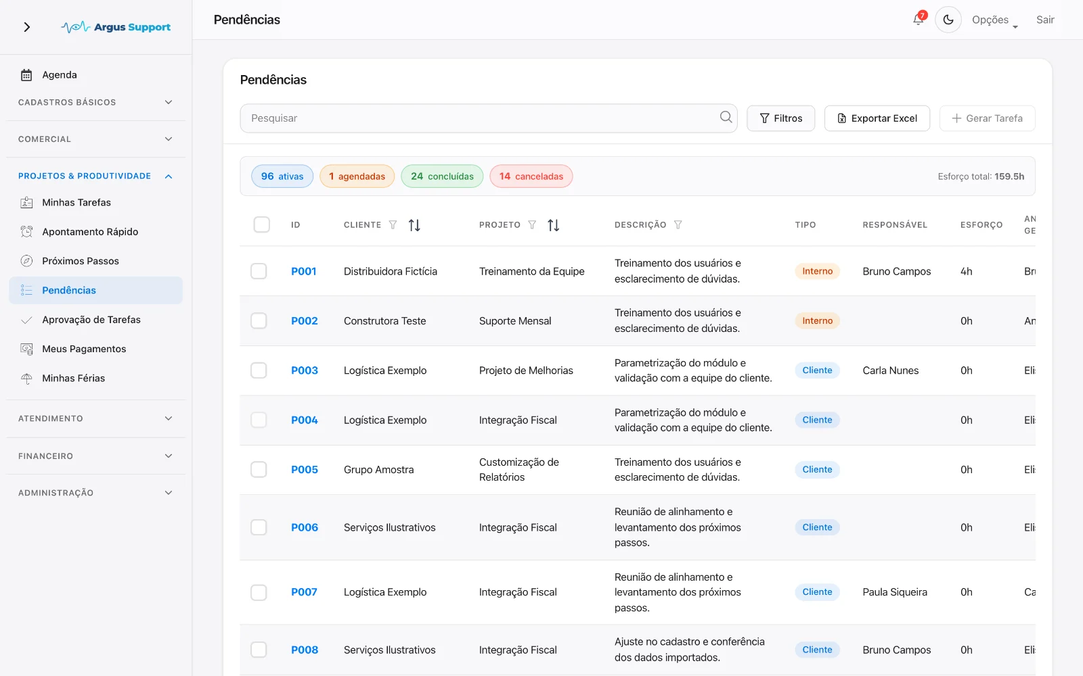Click the Apontamento Rápido clock icon
Screen dimensions: 1083x676
26,232
